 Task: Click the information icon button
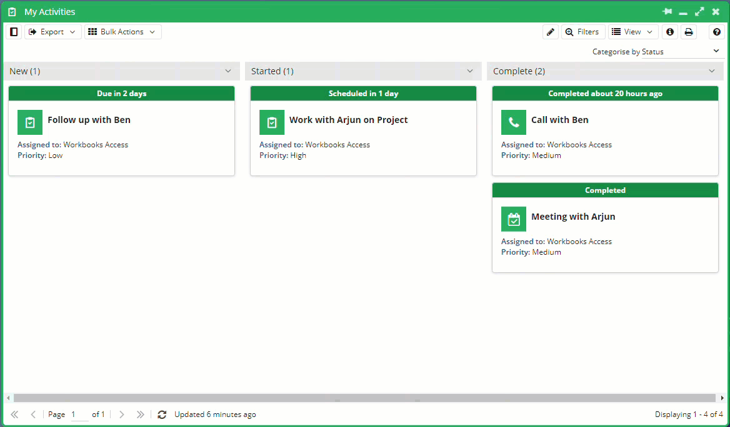coord(670,32)
